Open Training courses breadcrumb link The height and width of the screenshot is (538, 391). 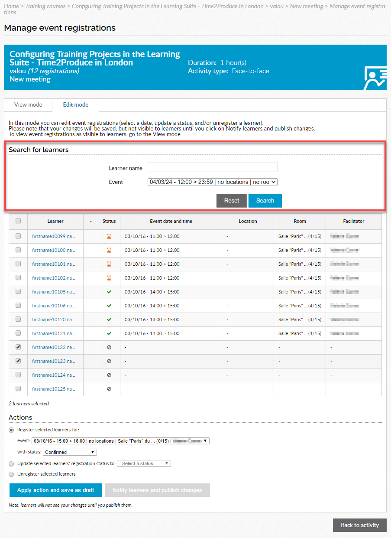tap(45, 6)
